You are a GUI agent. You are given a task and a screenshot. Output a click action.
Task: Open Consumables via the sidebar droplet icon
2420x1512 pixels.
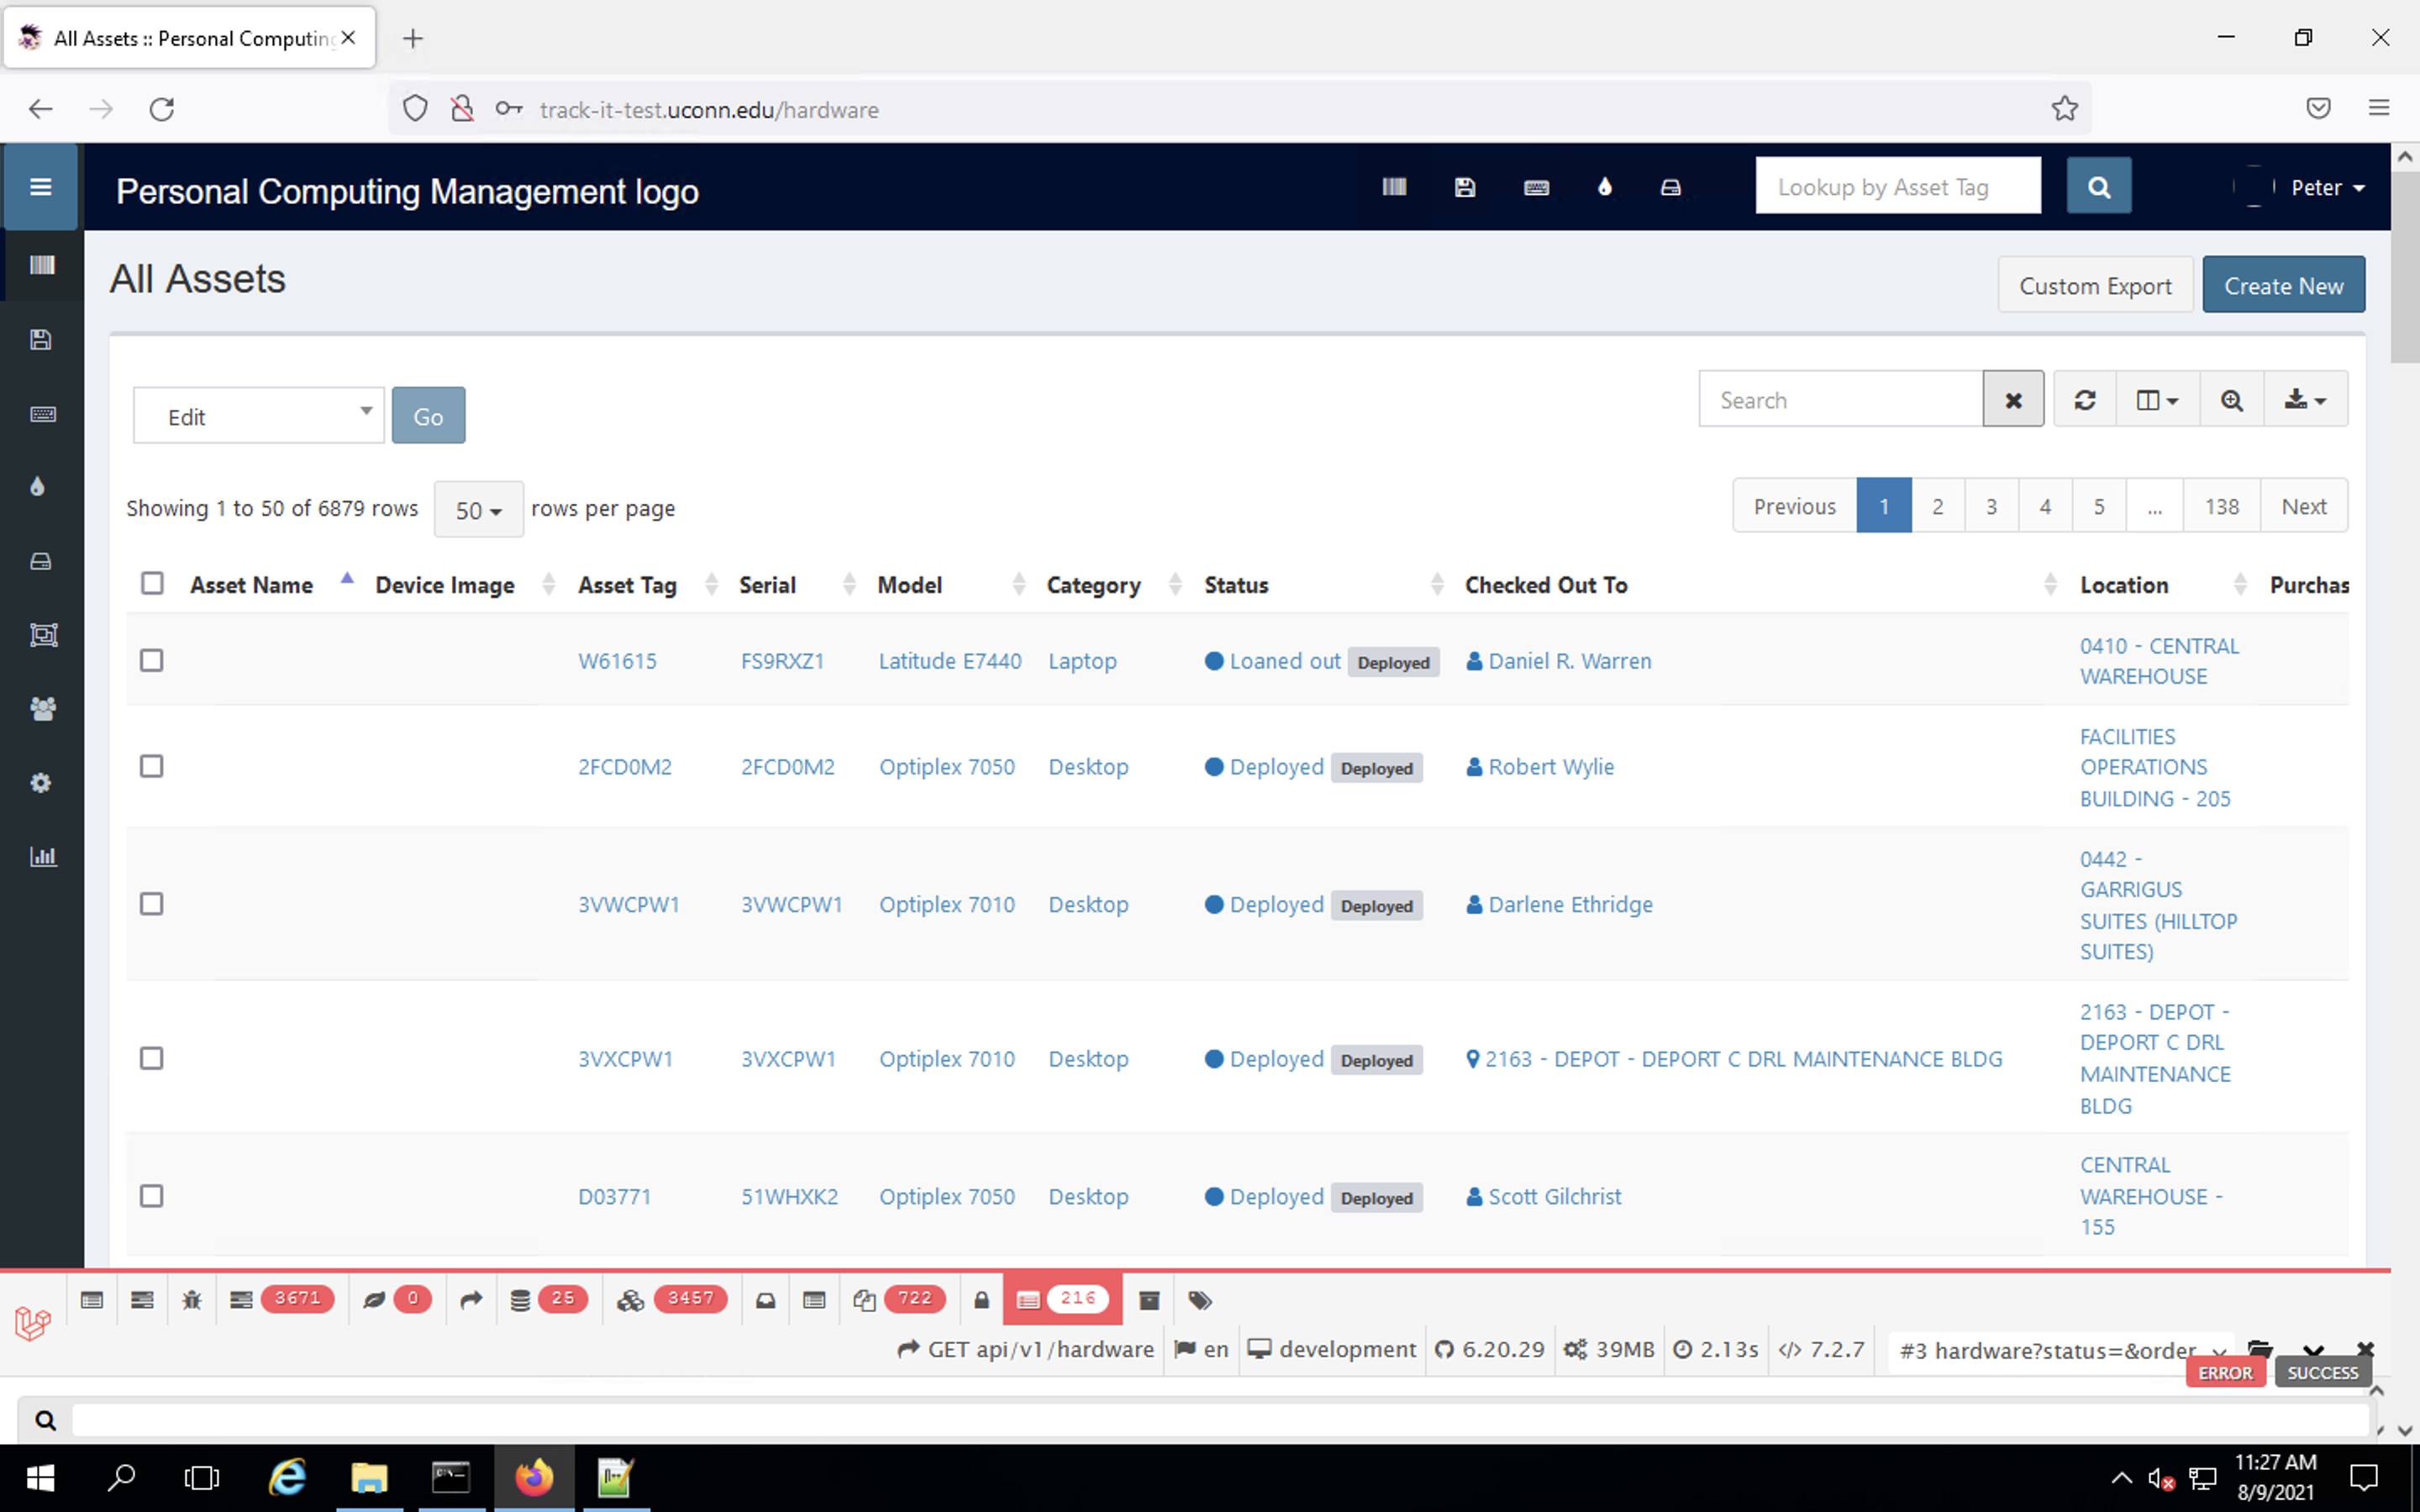pos(38,487)
